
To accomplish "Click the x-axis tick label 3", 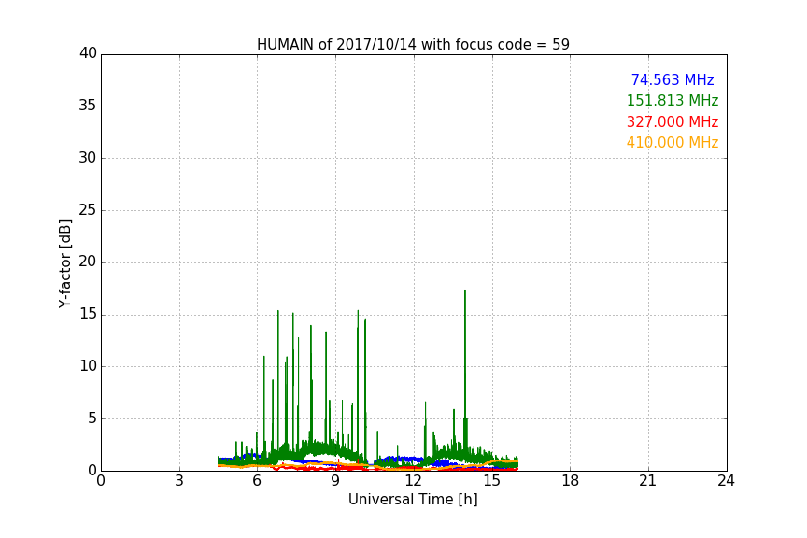I will pos(179,481).
